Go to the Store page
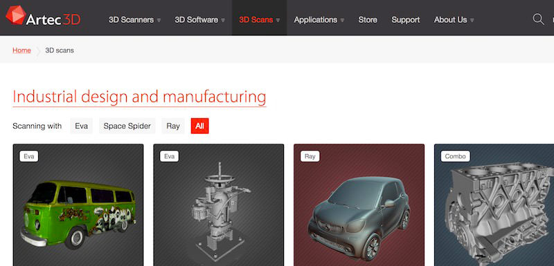Image resolution: width=554 pixels, height=266 pixels. 368,20
